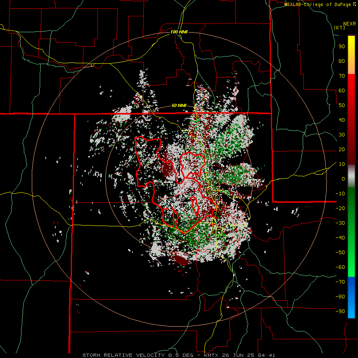The width and height of the screenshot is (358, 358).
Task: Click the blue bottom segment of color bar
Action: [x=351, y=298]
